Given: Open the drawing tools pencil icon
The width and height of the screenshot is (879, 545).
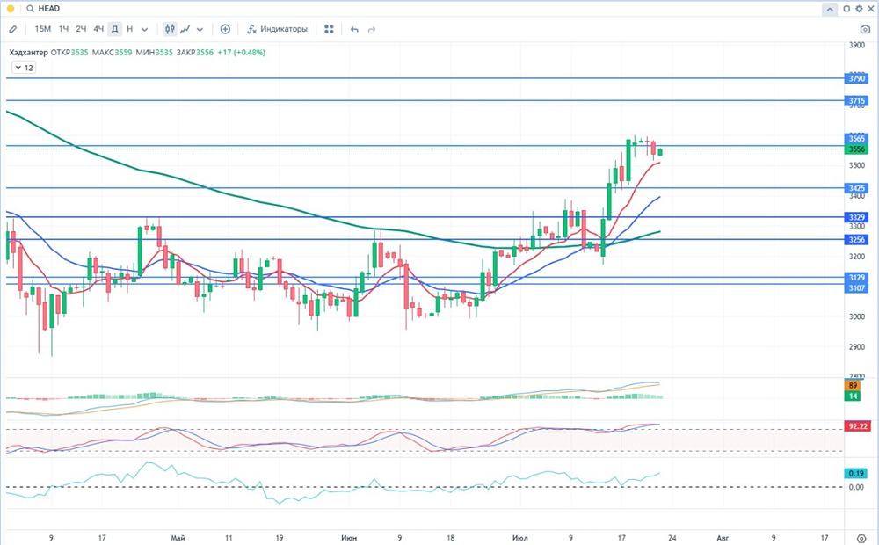Looking at the screenshot, I should [x=13, y=29].
